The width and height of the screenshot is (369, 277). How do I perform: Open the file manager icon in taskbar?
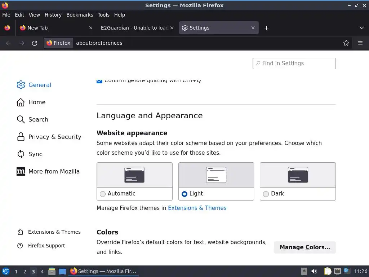coord(52,271)
